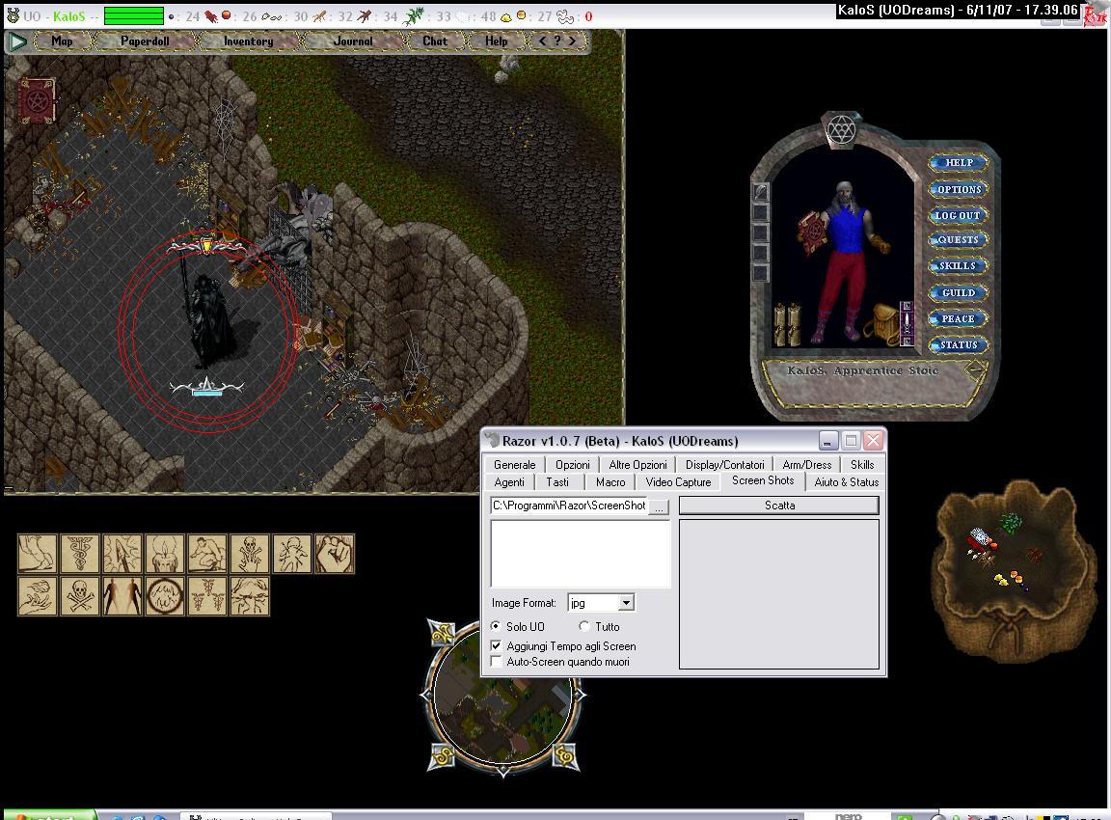Screen dimensions: 1111x820
Task: Click the spider-like creature spell icon
Action: 292,553
